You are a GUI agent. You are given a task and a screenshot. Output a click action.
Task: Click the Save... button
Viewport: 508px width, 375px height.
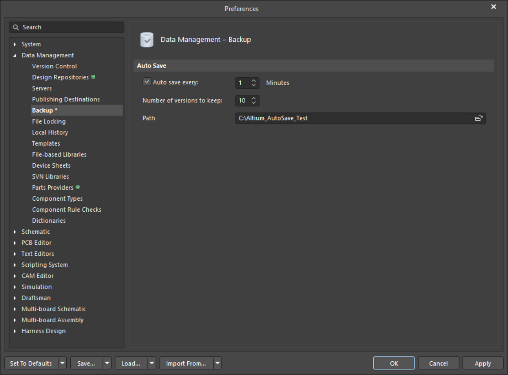(x=86, y=364)
